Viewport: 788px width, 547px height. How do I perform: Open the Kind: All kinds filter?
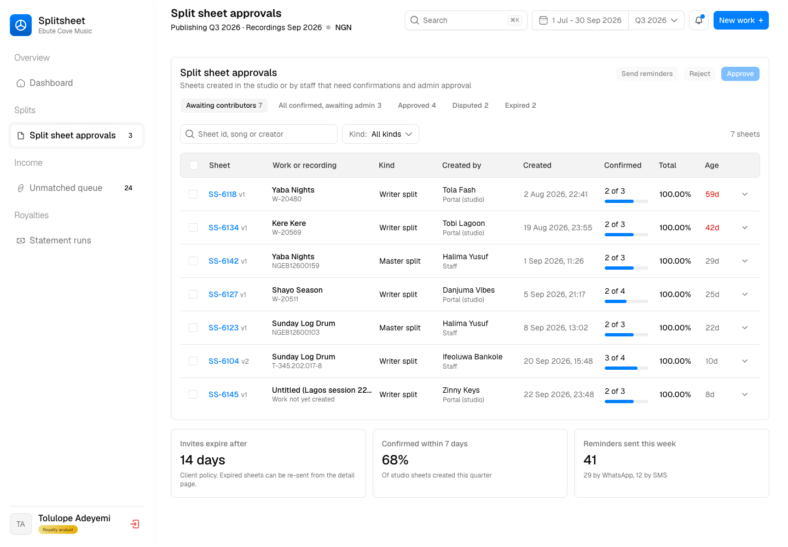380,134
